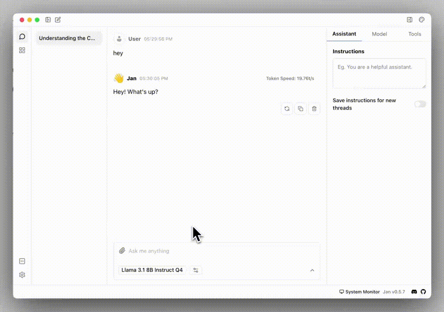The width and height of the screenshot is (444, 312).
Task: Open the Llama 3.1 8B Instruct Q4 selector
Action: [x=152, y=270]
